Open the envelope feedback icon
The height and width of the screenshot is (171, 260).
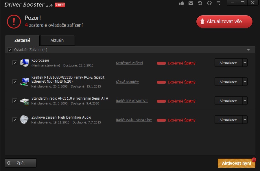pos(191,3)
